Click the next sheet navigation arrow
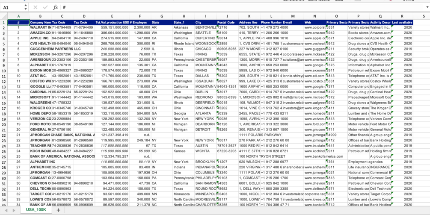430x215 pixels. point(14,210)
